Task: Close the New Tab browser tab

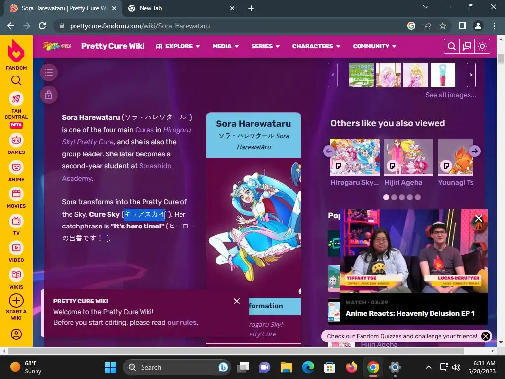Action: click(232, 8)
